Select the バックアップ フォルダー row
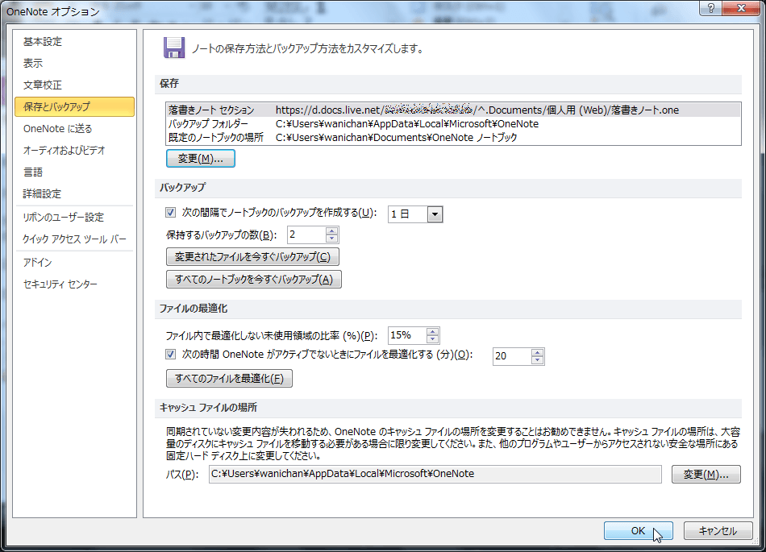Image resolution: width=766 pixels, height=552 pixels. point(453,123)
